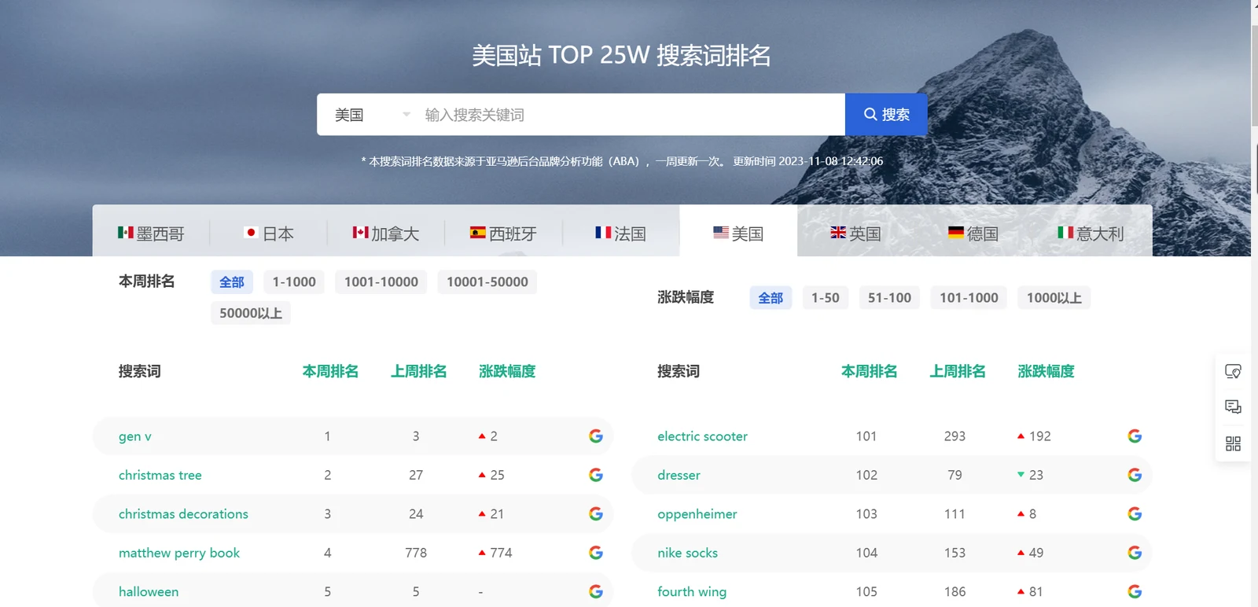This screenshot has height=607, width=1258.
Task: Switch to the 意大利 tab
Action: click(1091, 233)
